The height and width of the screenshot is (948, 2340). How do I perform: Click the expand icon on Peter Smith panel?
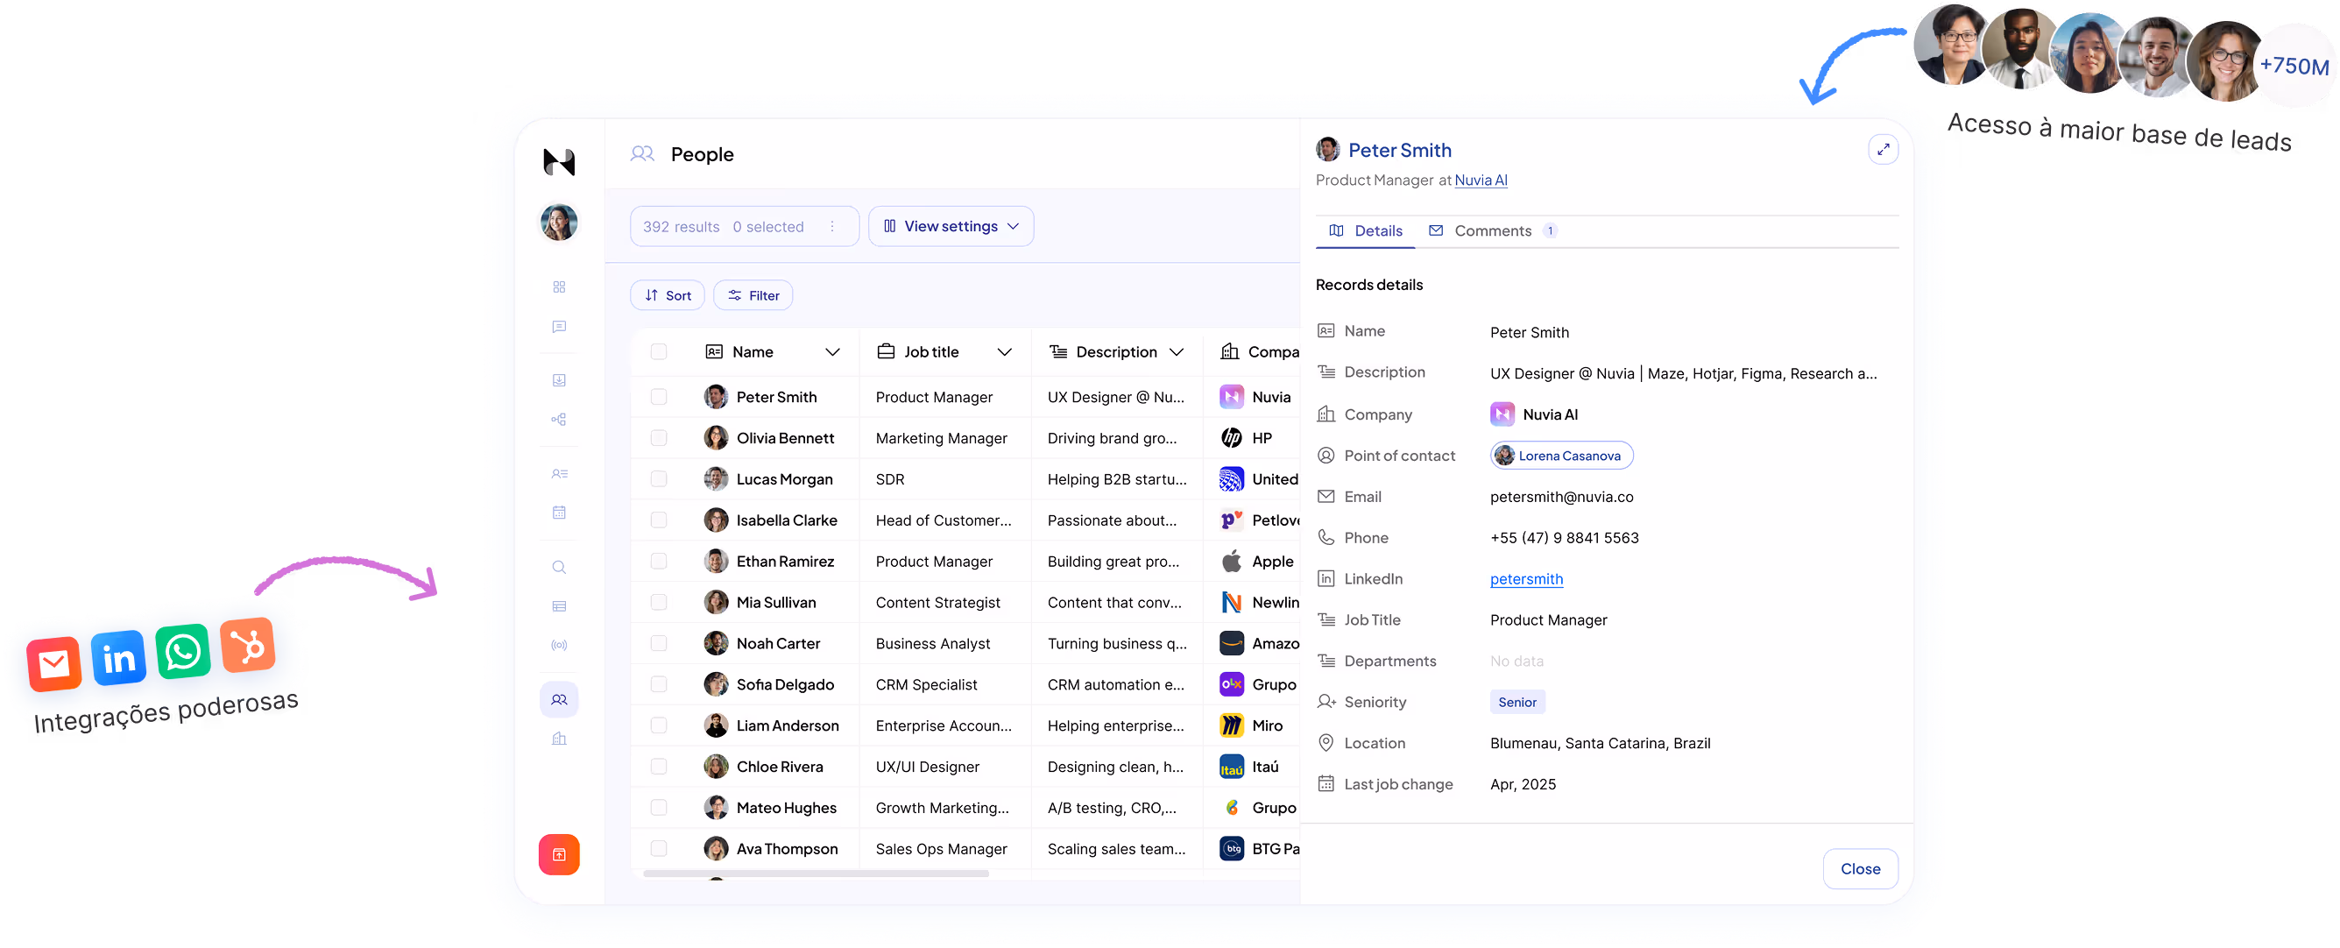(x=1882, y=150)
